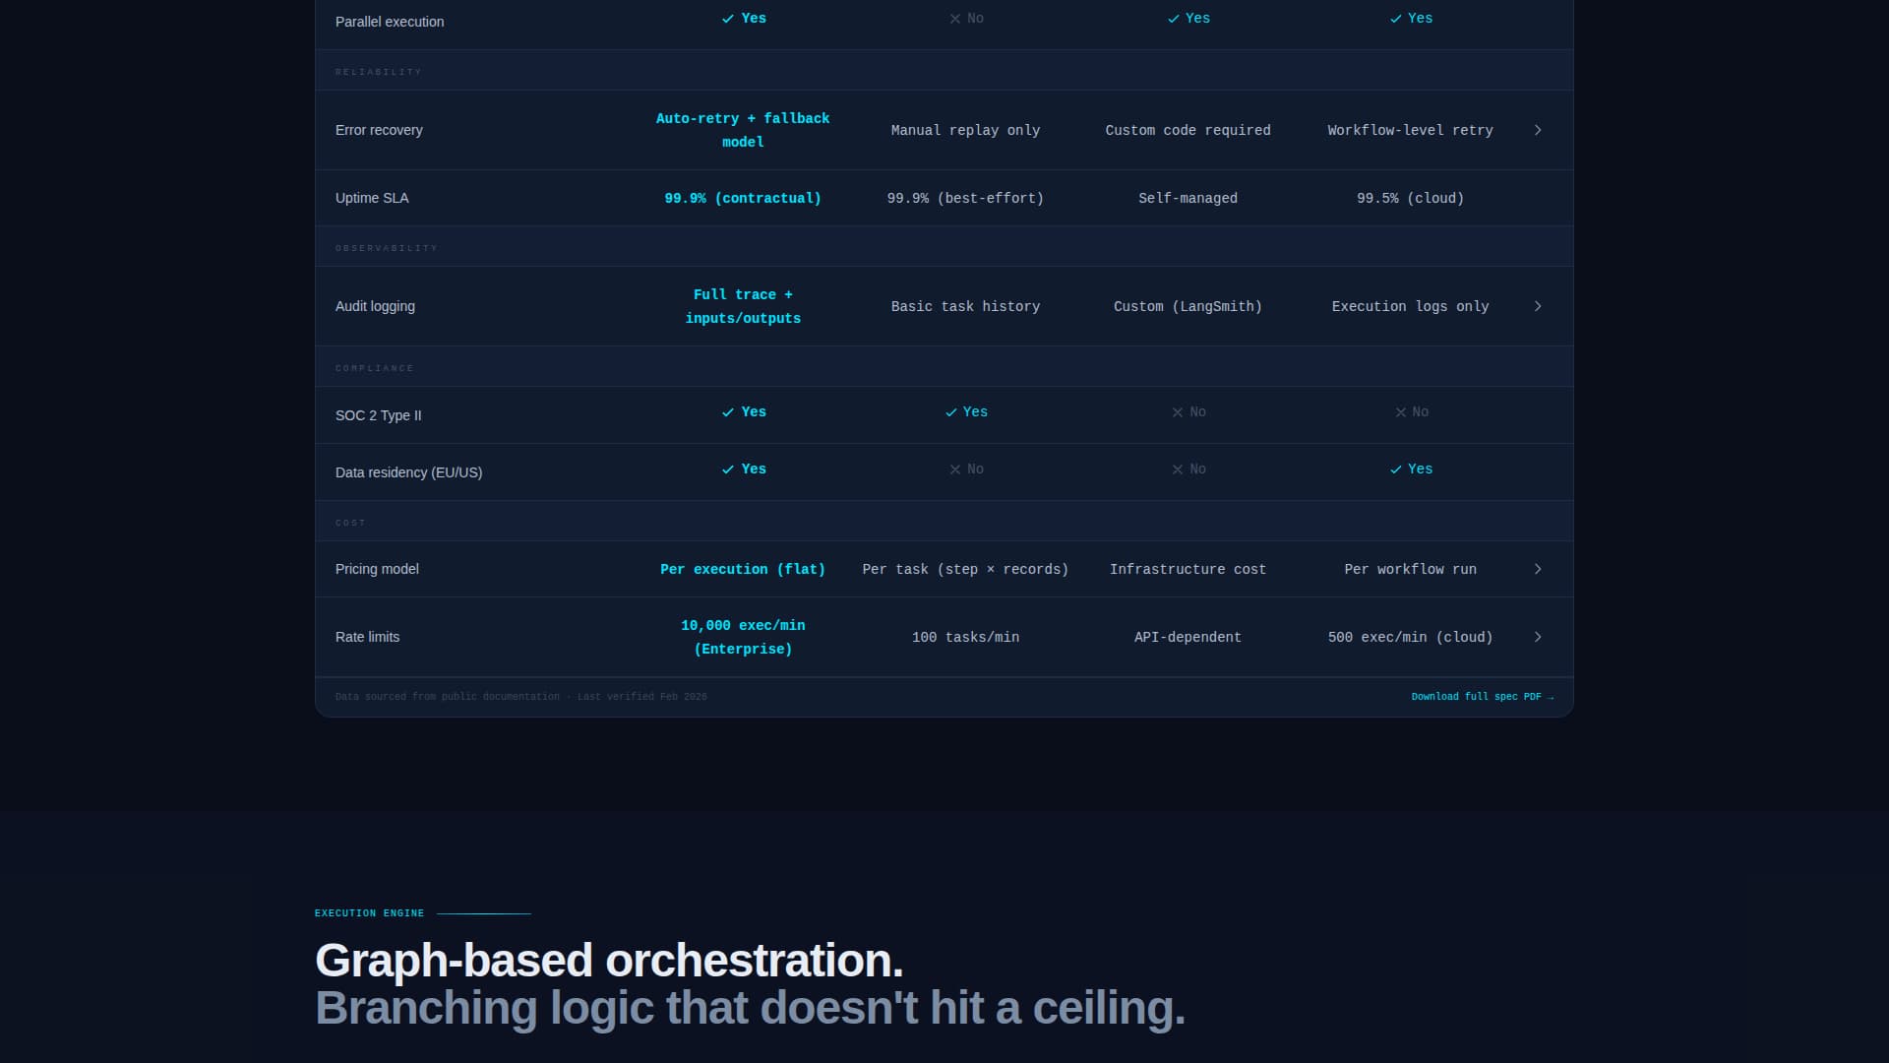Select the 'Custom code required' cell

[x=1188, y=130]
